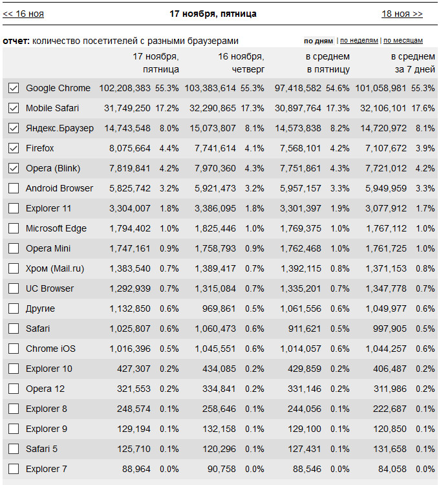Select the по дням view
The width and height of the screenshot is (441, 485).
point(318,41)
